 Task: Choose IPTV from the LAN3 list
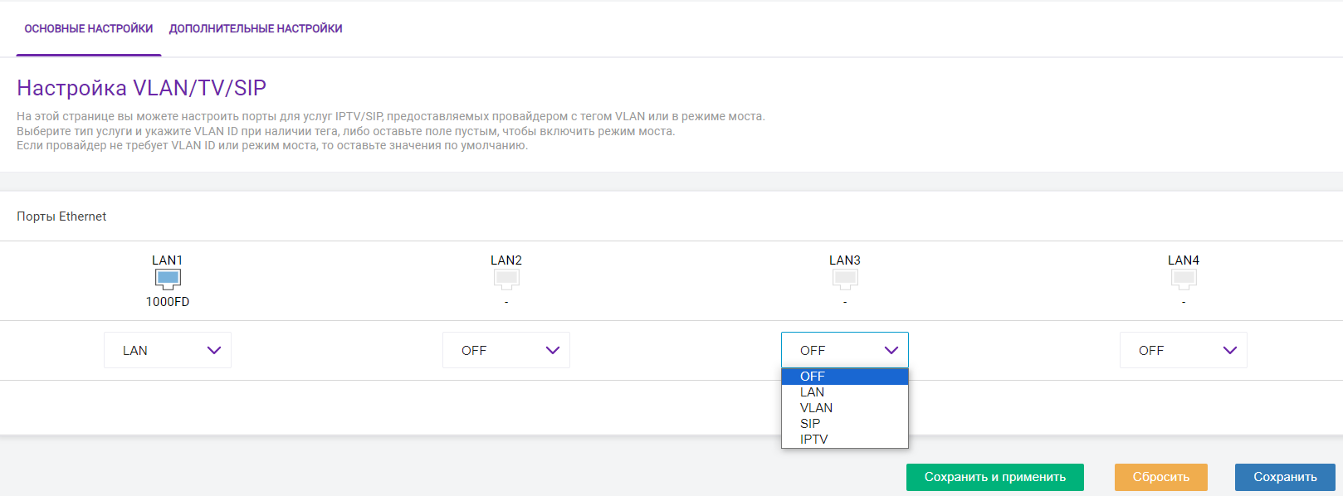click(844, 440)
